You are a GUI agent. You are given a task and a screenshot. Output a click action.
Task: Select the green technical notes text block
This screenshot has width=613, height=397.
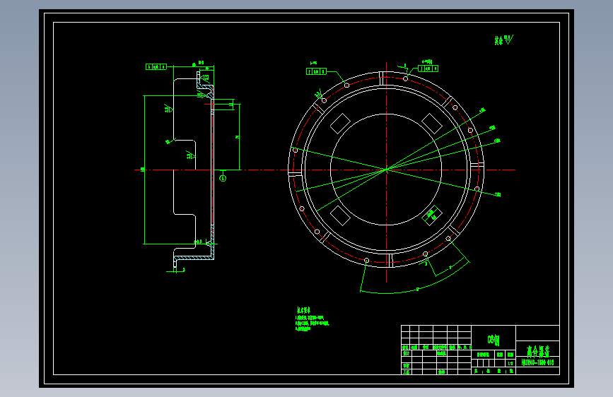coord(313,319)
